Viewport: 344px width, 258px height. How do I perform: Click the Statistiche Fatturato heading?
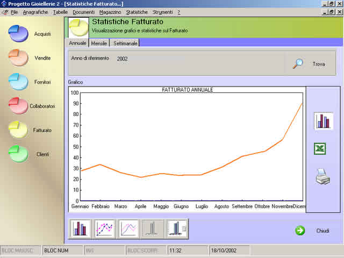click(x=127, y=21)
